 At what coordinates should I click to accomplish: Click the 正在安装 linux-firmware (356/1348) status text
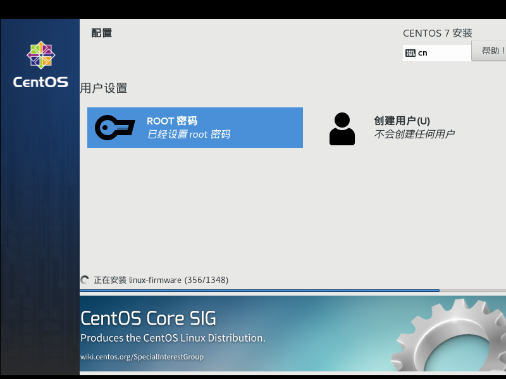coord(161,280)
